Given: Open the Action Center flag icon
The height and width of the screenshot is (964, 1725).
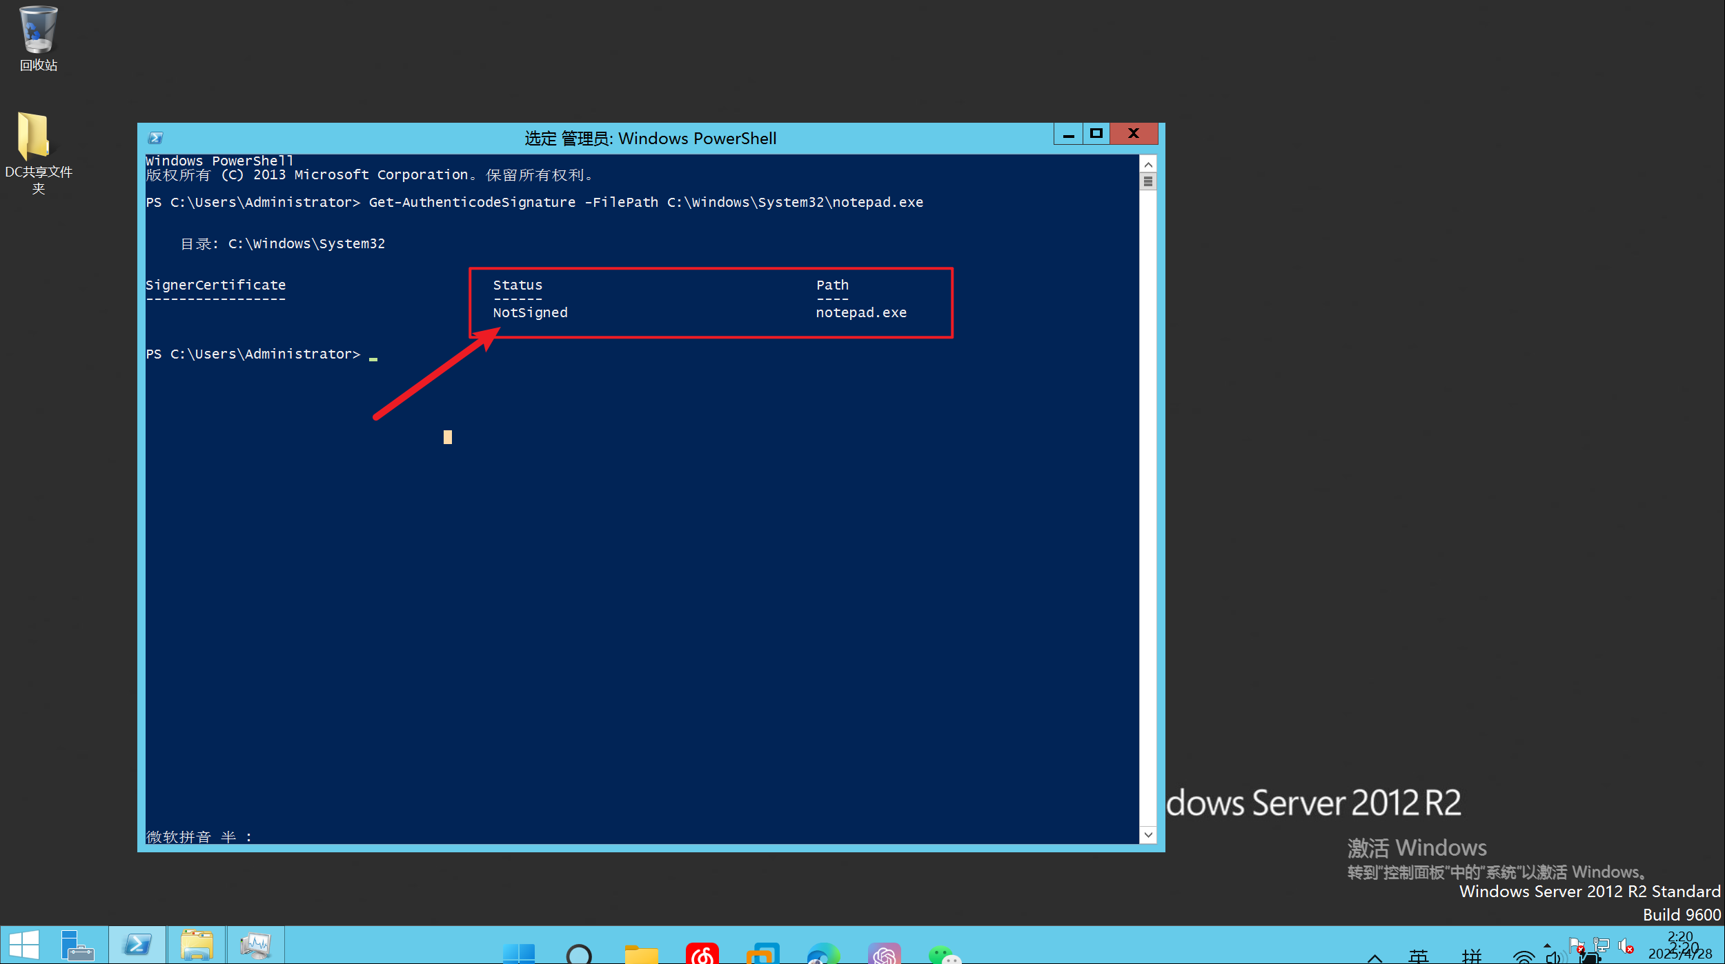Looking at the screenshot, I should click(1576, 945).
